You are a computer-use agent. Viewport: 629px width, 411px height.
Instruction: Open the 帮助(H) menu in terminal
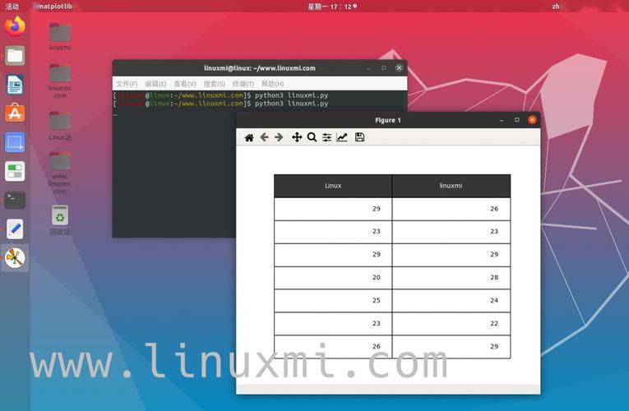coord(272,84)
